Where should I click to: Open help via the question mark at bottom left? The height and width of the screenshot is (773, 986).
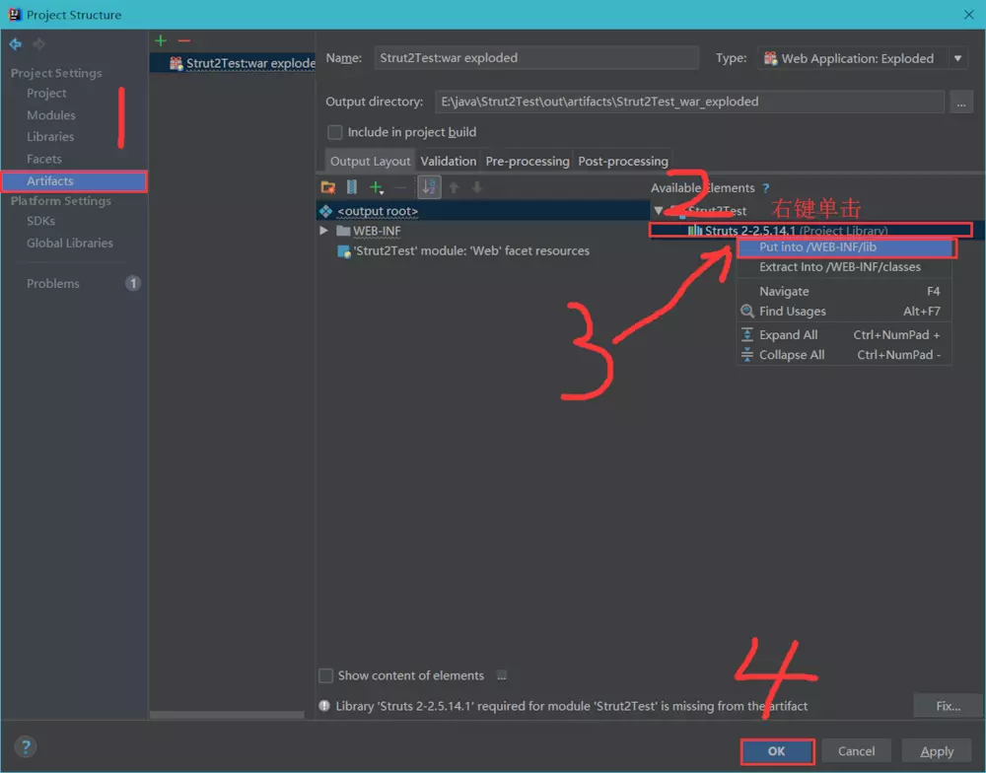(x=26, y=746)
